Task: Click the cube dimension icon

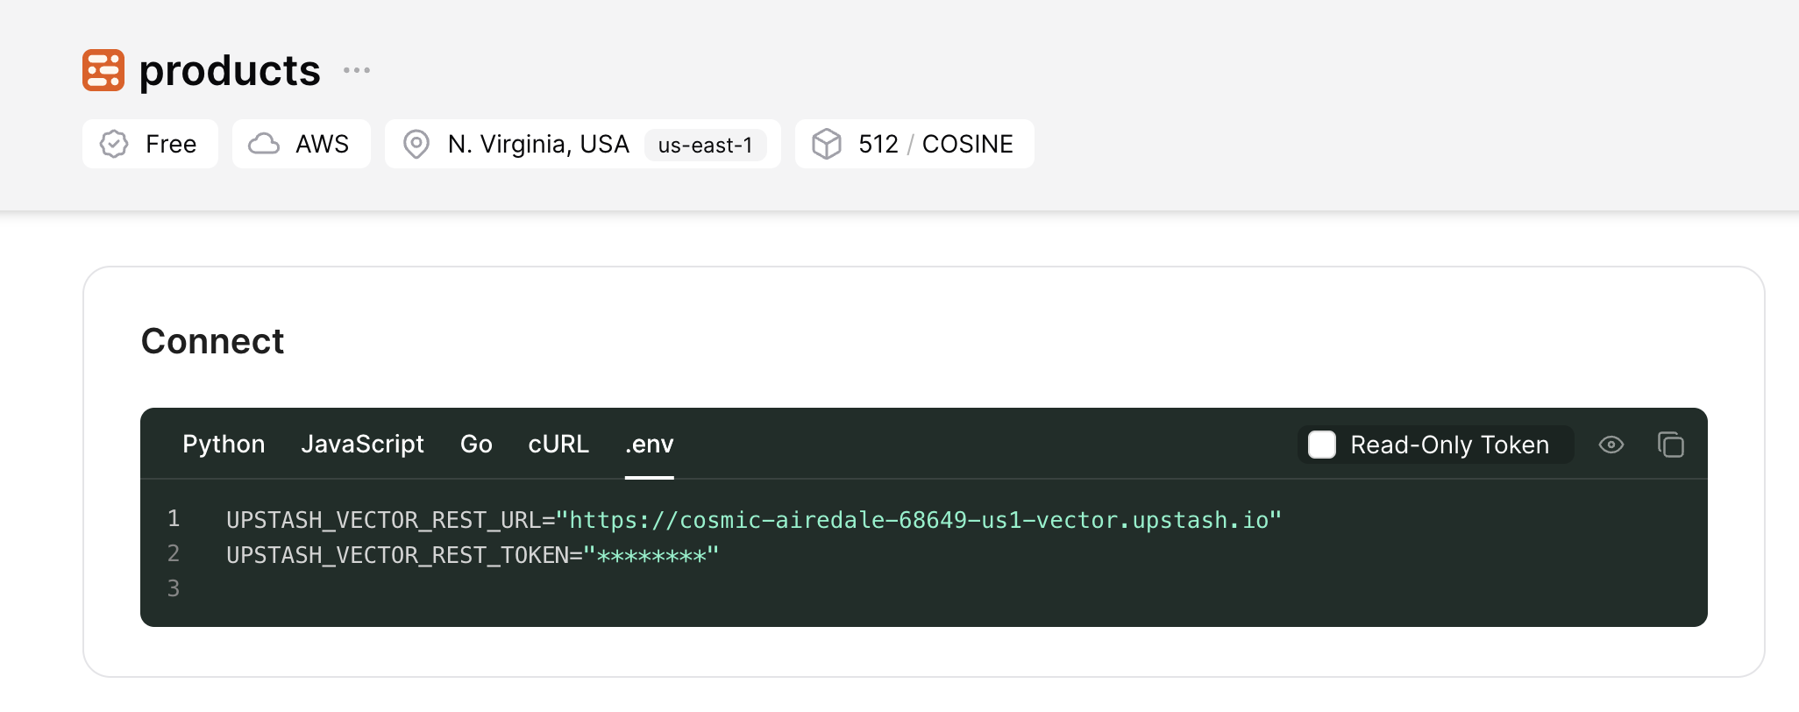Action: (x=827, y=144)
